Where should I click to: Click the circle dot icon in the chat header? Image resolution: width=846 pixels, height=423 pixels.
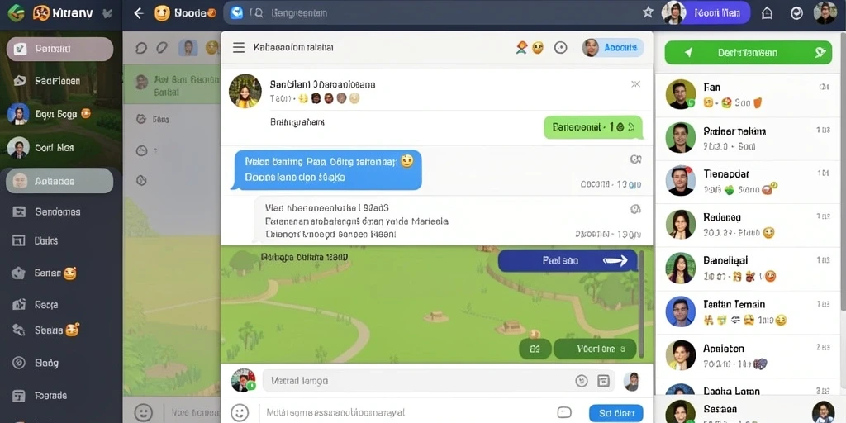561,48
